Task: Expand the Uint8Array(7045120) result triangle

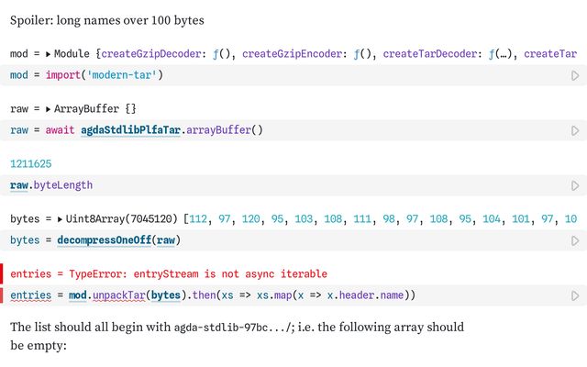Action: [60, 219]
